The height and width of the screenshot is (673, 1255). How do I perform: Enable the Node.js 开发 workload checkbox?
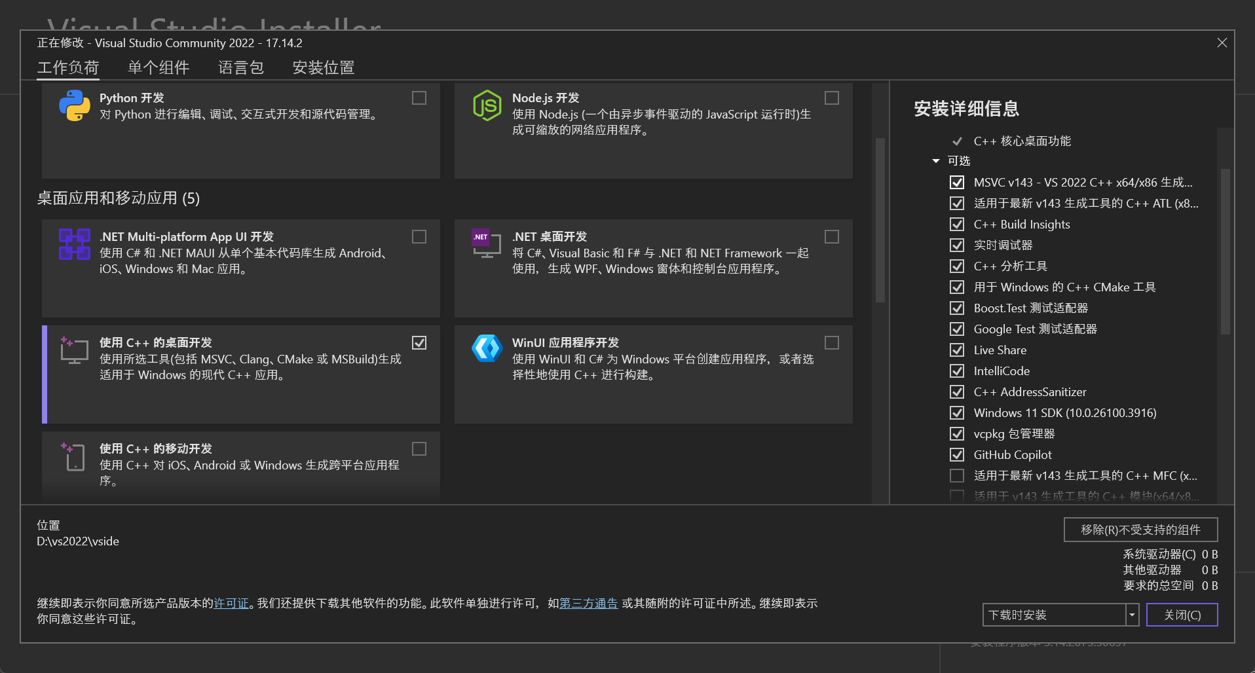(832, 98)
